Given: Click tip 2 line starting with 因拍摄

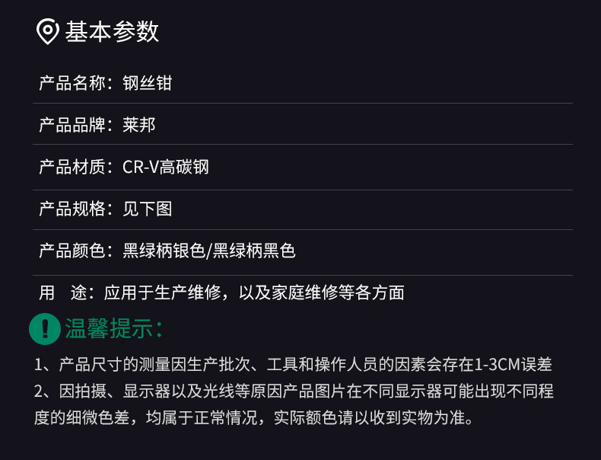Looking at the screenshot, I should [x=294, y=391].
